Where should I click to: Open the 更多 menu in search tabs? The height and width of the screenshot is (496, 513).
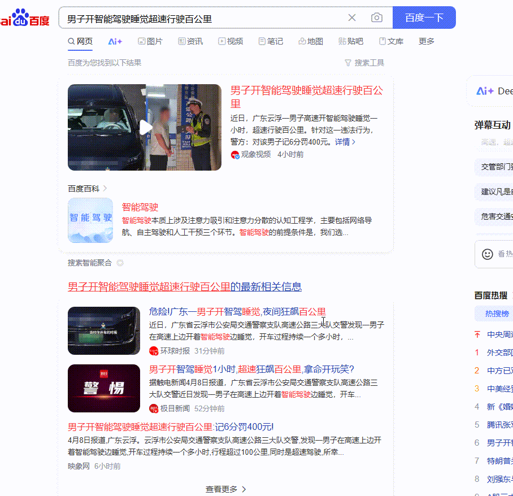click(x=427, y=41)
